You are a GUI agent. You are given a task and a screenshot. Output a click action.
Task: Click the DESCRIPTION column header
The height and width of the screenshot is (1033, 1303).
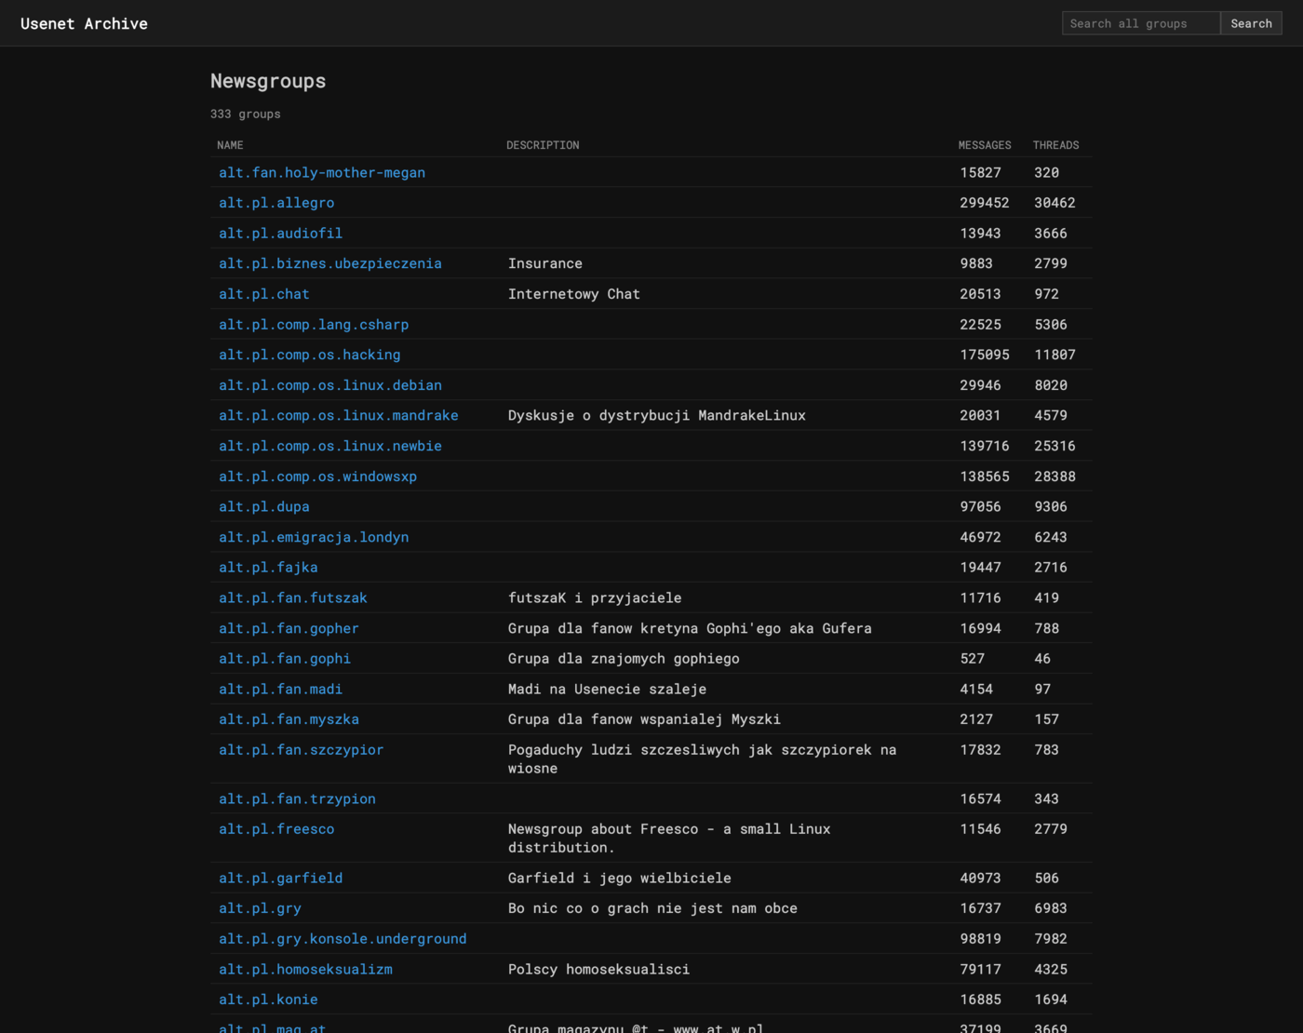[543, 145]
